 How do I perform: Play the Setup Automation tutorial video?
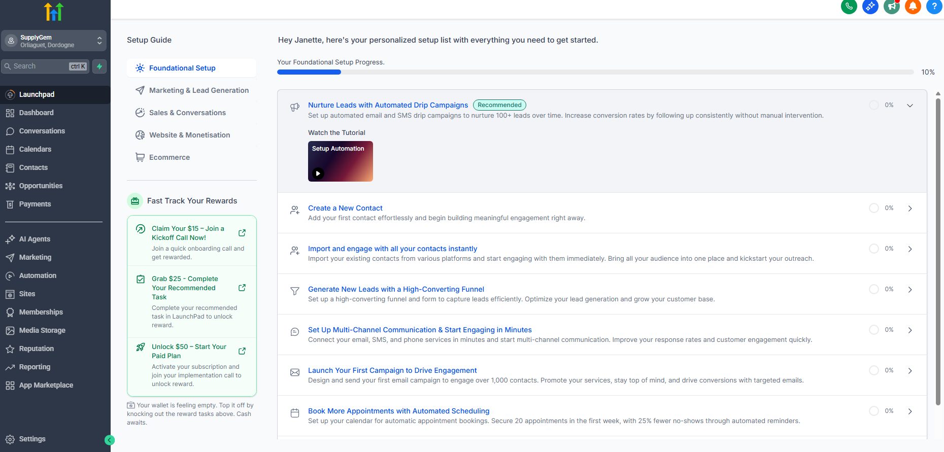pos(318,173)
